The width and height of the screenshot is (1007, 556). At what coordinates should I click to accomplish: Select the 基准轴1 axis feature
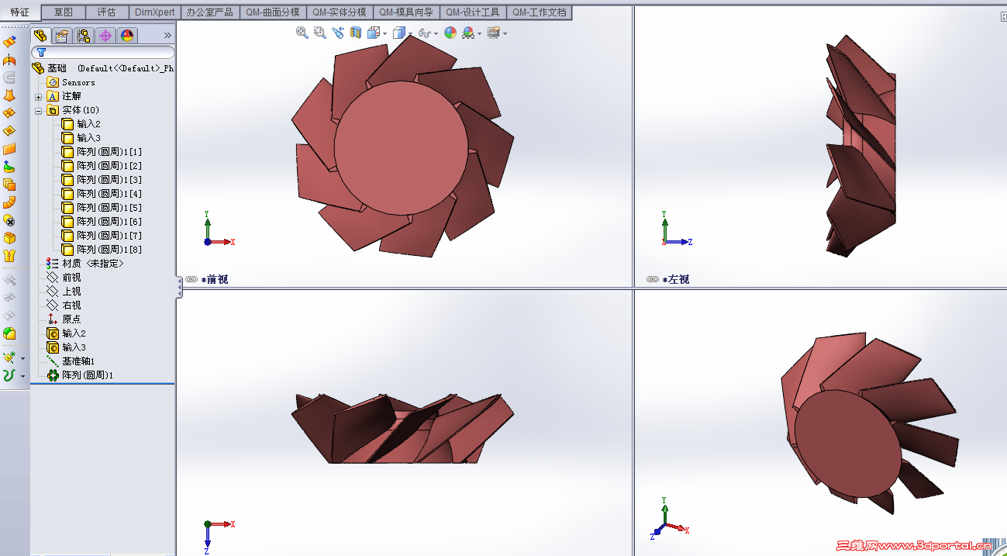(x=78, y=361)
